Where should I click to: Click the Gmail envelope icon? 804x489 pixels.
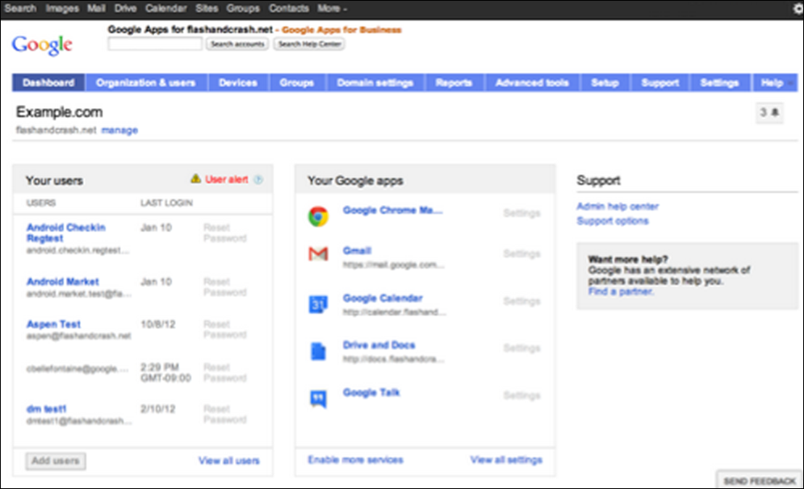coord(318,255)
